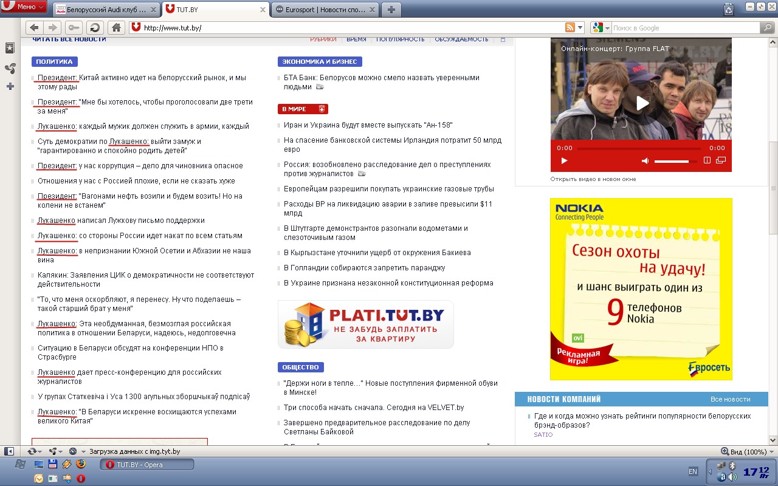The width and height of the screenshot is (778, 486).
Task: Open Все новости link in НОВОСТИ КОМПАНИЙ
Action: (730, 399)
